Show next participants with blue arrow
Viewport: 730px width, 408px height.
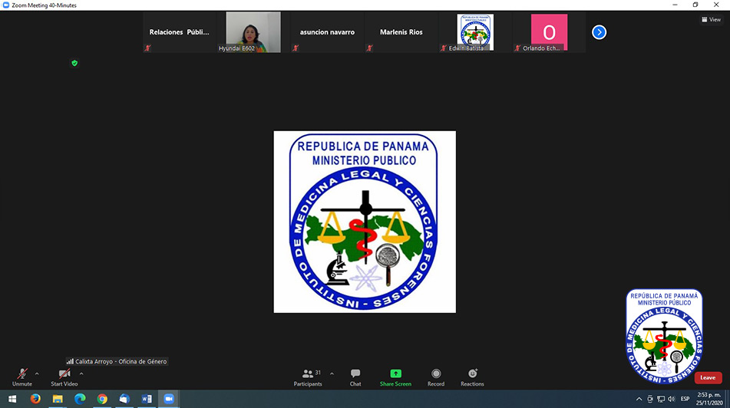click(x=600, y=32)
